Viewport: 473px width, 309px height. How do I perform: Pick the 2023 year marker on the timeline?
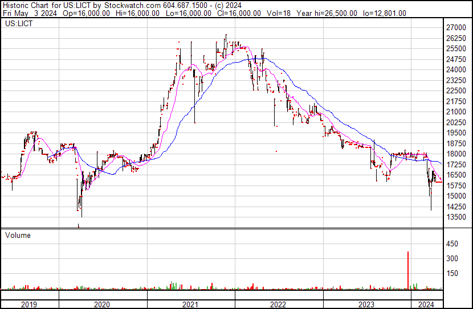pos(366,304)
